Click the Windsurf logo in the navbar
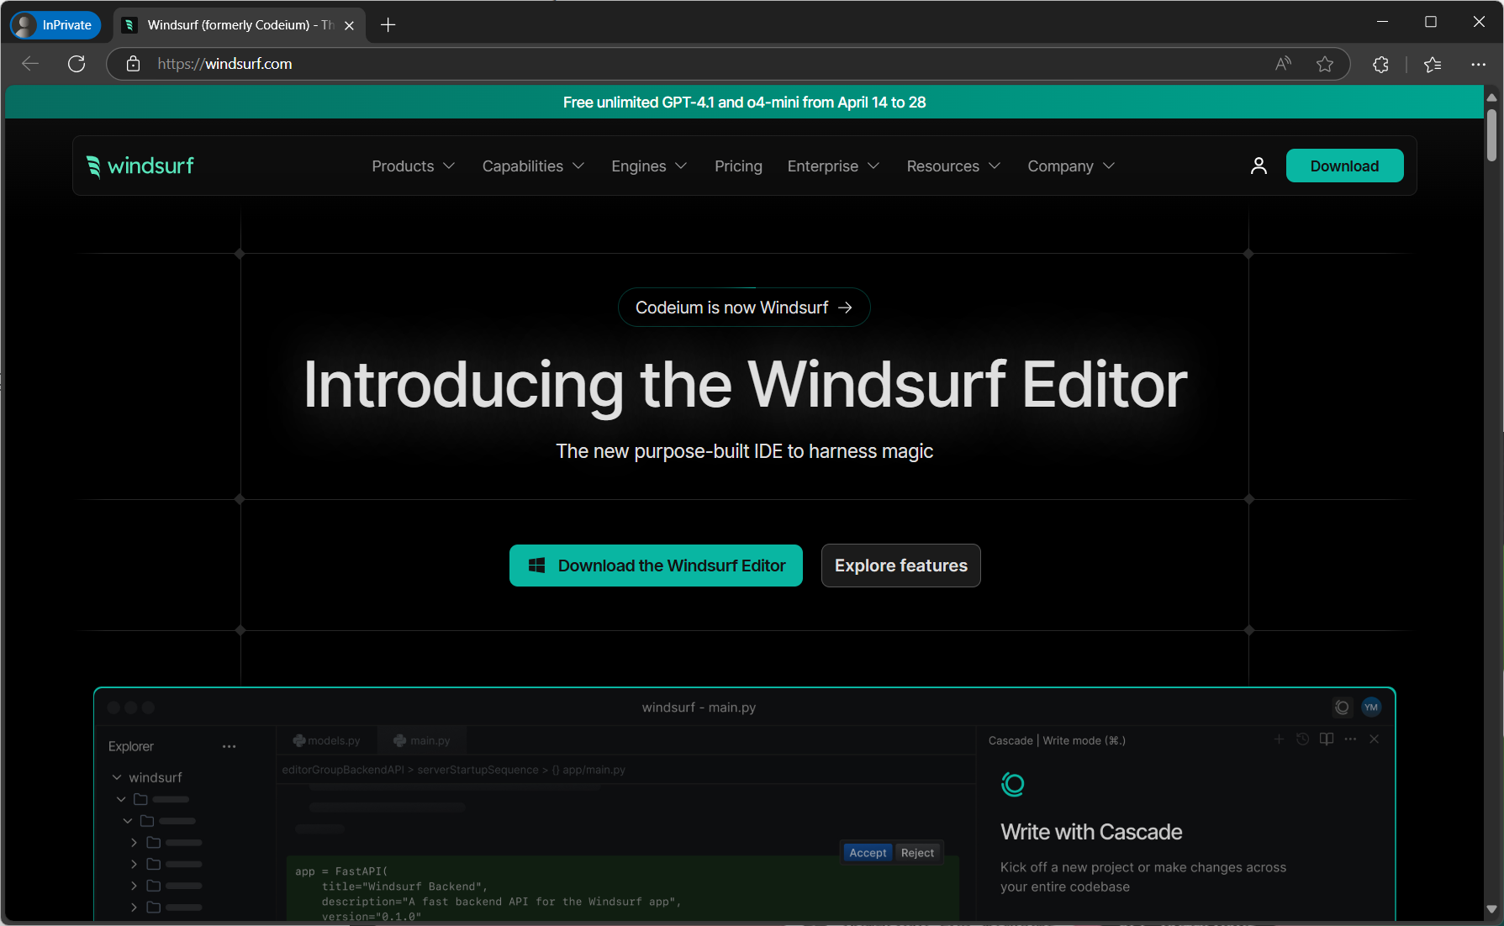Viewport: 1504px width, 926px height. coord(140,166)
